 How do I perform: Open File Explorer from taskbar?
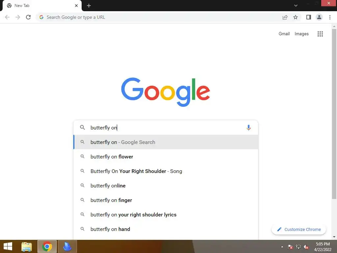point(27,246)
